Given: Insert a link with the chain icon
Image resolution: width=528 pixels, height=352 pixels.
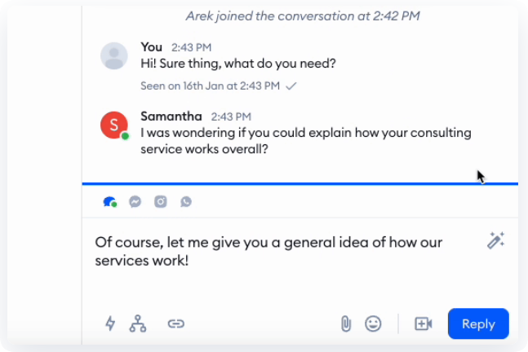Looking at the screenshot, I should coord(175,323).
